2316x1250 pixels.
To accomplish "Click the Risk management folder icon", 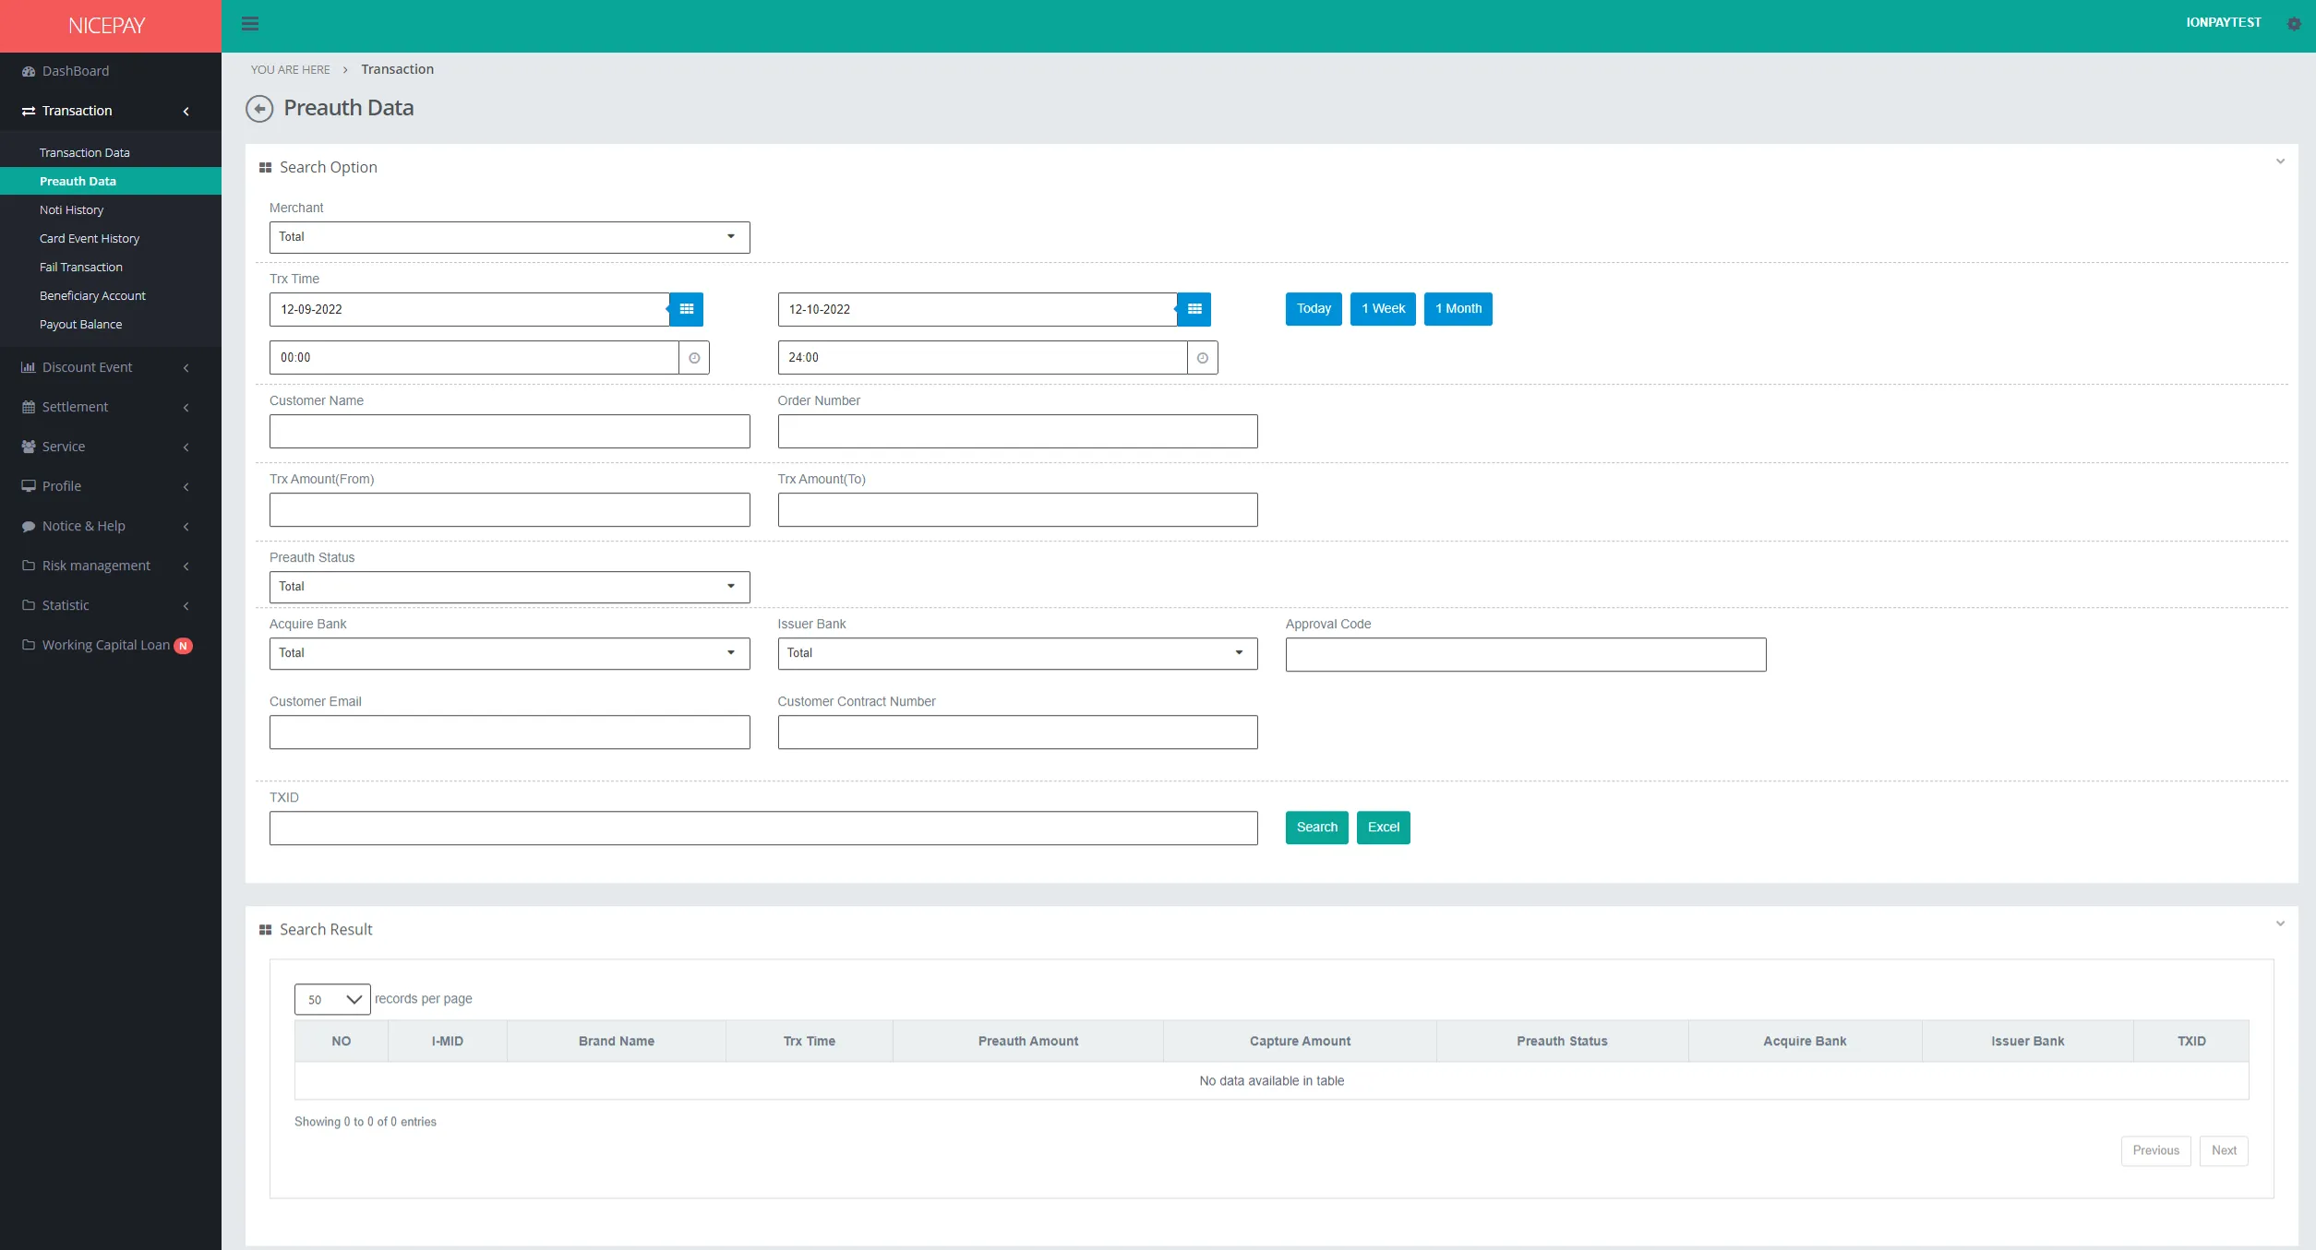I will [29, 565].
